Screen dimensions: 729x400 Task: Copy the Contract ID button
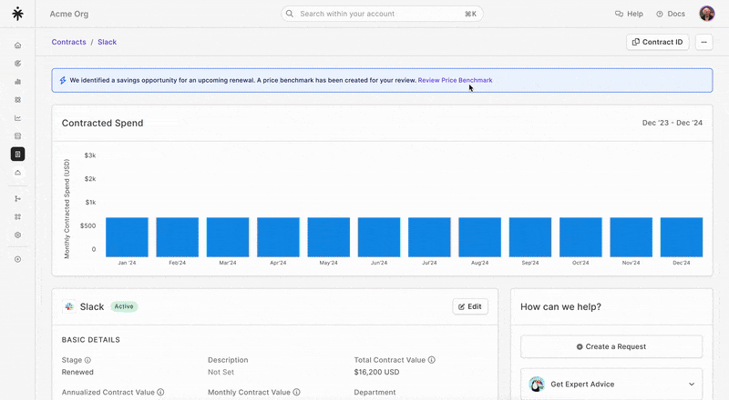point(657,42)
